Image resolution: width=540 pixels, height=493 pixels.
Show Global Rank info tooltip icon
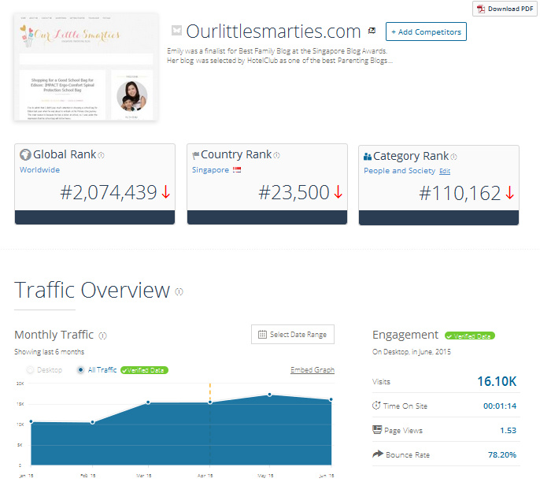101,155
